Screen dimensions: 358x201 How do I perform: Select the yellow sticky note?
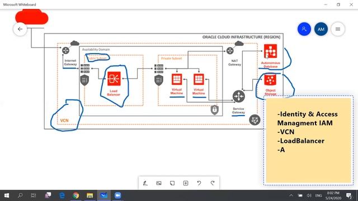(308, 140)
